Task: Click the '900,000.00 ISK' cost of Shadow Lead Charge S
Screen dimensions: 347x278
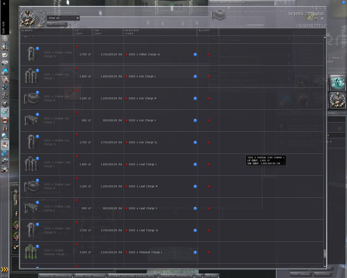Action: click(x=113, y=208)
